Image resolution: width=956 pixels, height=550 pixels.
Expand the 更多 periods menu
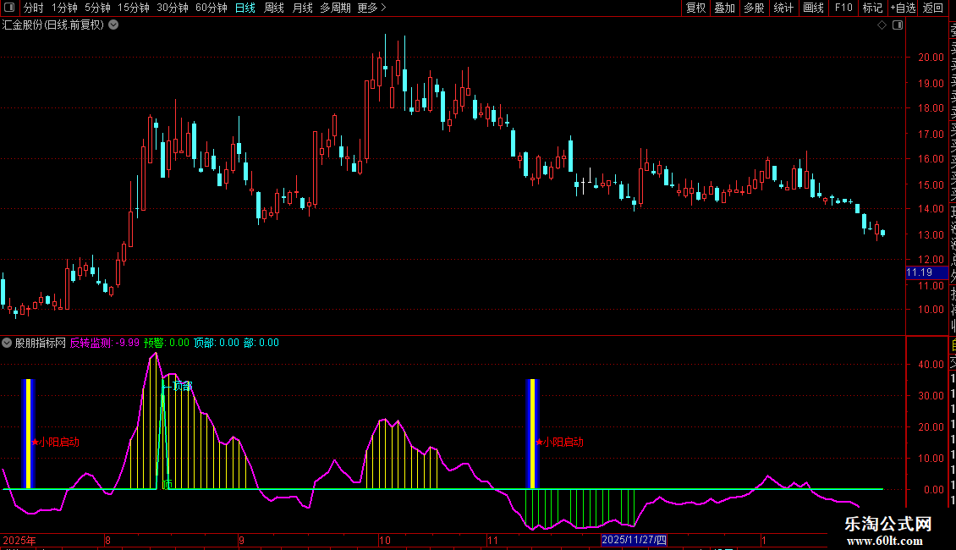click(371, 8)
